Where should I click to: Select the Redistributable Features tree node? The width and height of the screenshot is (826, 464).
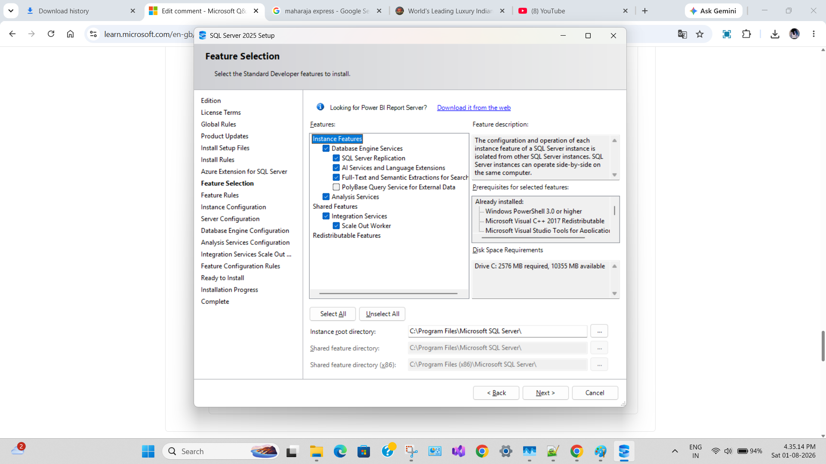pyautogui.click(x=347, y=235)
